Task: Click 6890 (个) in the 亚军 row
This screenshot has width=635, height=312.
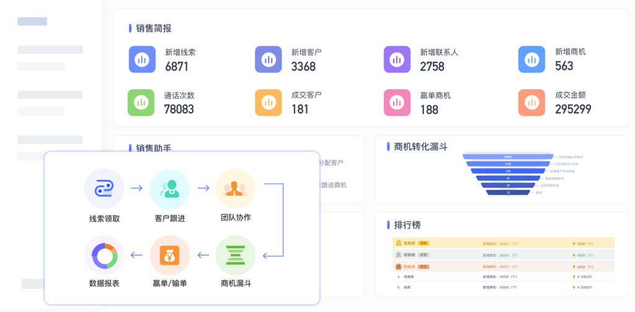Action: pyautogui.click(x=585, y=256)
